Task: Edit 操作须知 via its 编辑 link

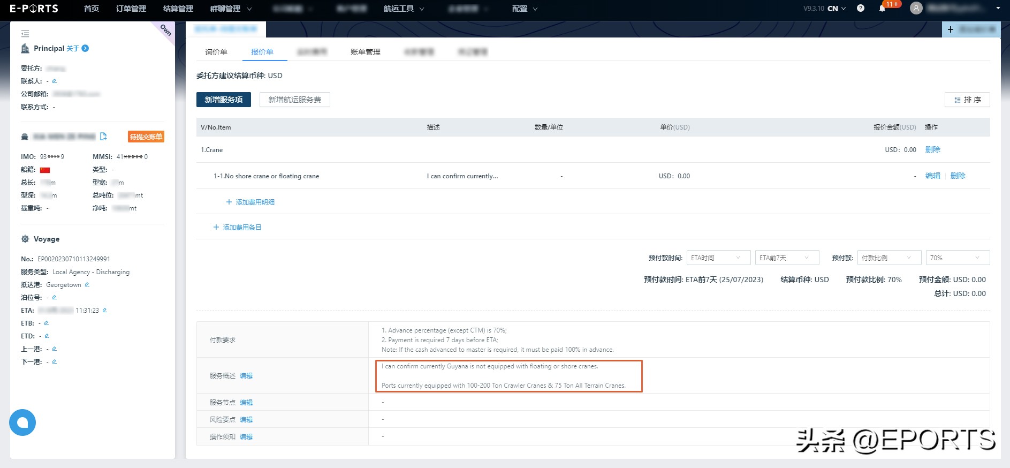Action: 246,437
